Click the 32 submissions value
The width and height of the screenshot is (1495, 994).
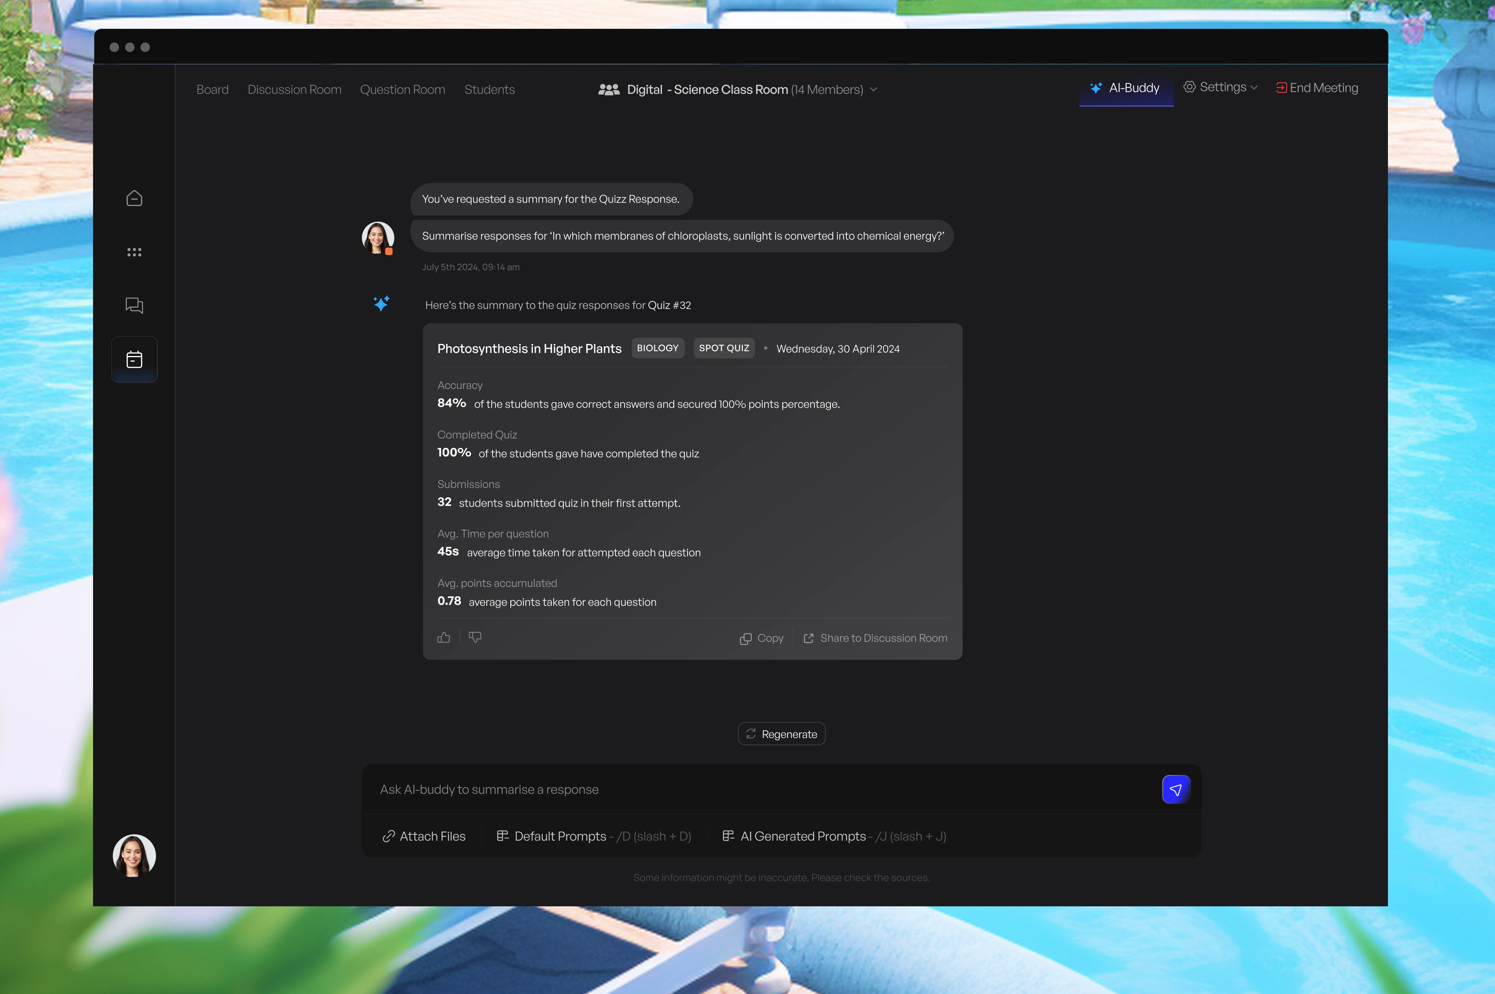pyautogui.click(x=445, y=502)
